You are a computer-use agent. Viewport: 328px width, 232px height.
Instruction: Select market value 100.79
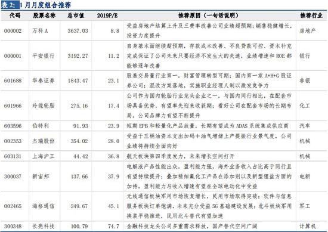coord(79,226)
